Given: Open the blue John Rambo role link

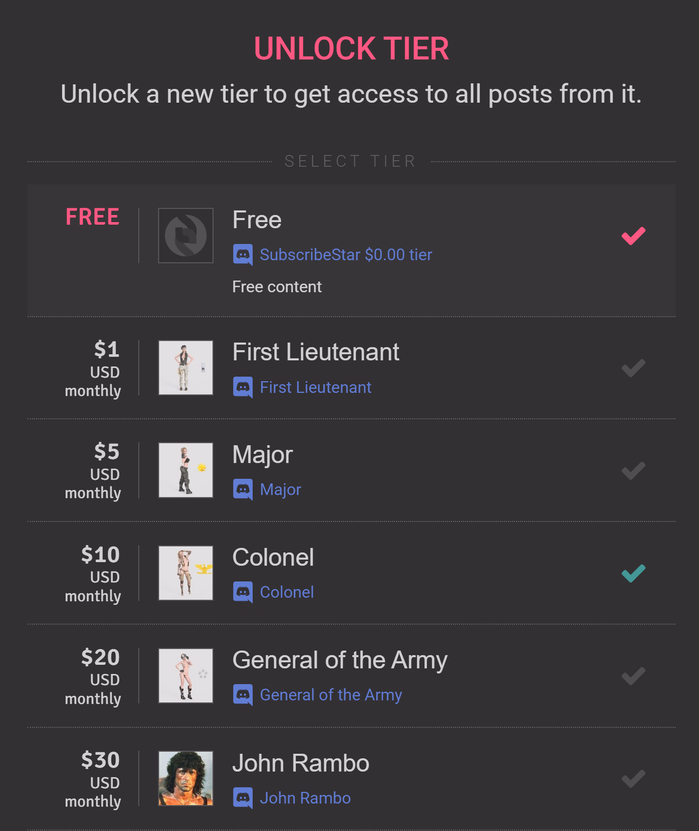Looking at the screenshot, I should pyautogui.click(x=305, y=798).
